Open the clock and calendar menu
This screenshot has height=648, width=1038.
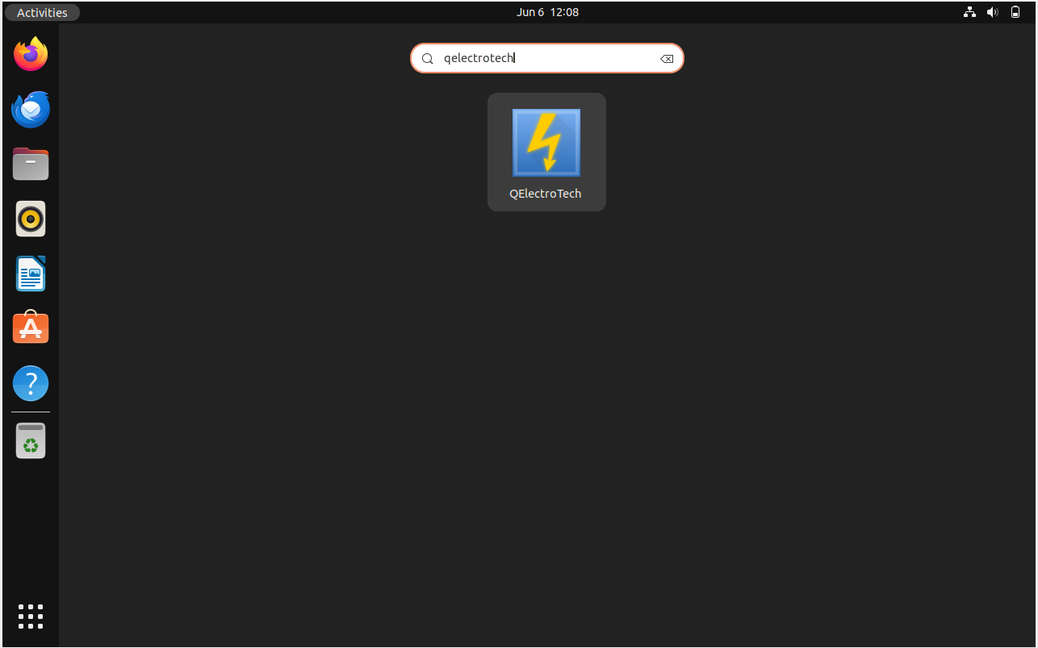547,12
